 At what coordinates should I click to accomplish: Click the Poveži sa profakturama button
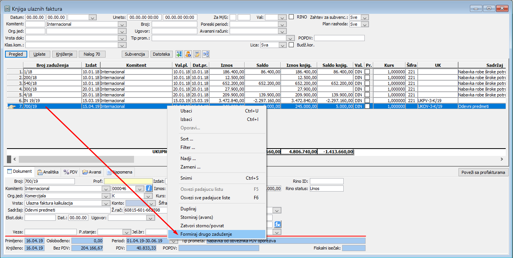pyautogui.click(x=483, y=172)
